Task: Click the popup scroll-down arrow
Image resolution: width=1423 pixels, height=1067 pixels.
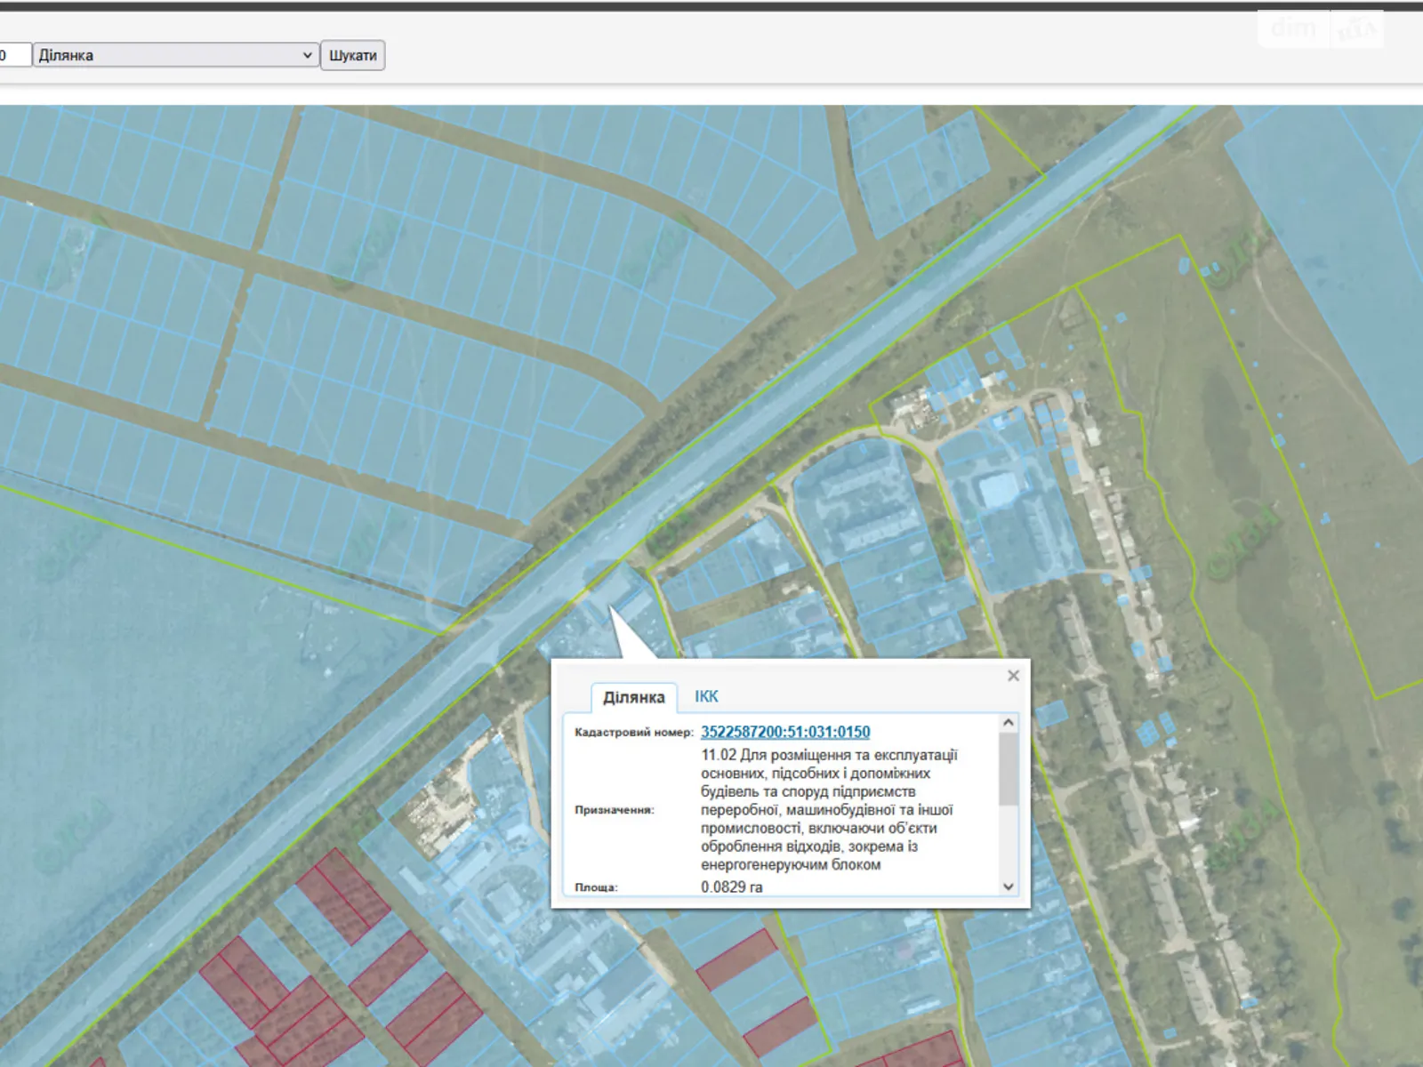Action: tap(1008, 886)
